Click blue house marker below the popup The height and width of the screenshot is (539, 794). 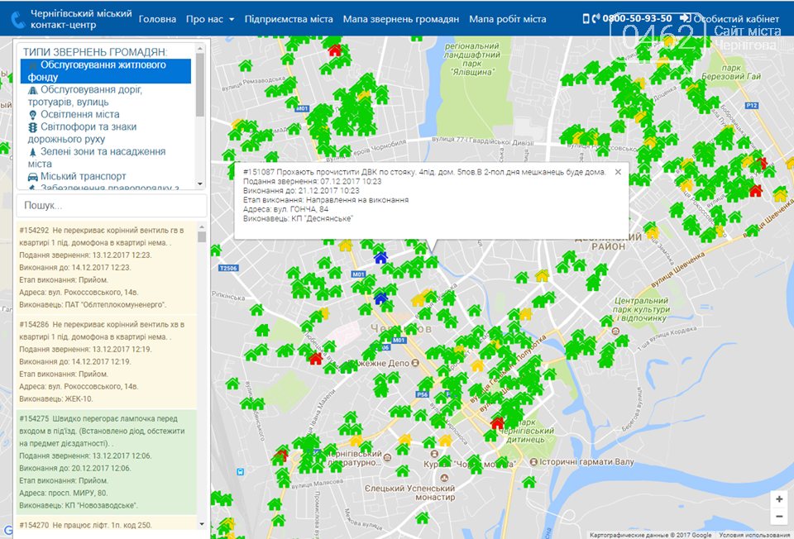click(380, 258)
